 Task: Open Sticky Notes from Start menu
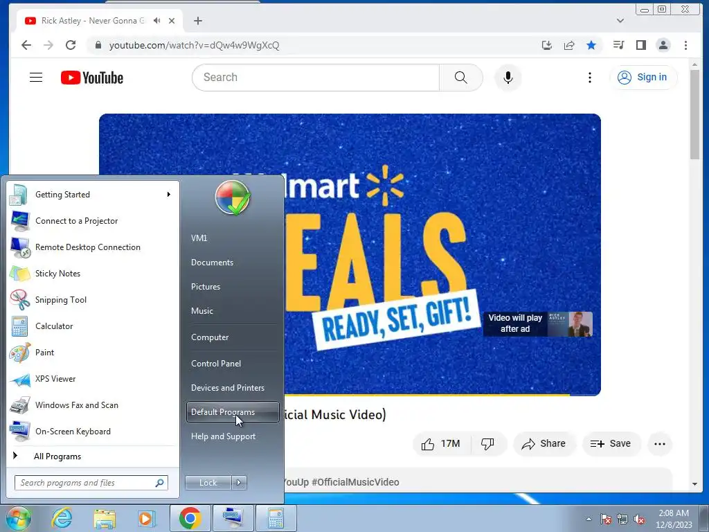pyautogui.click(x=93, y=273)
